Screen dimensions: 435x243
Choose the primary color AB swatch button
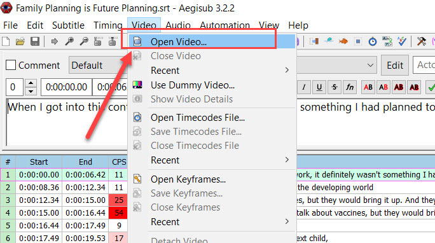pos(368,87)
